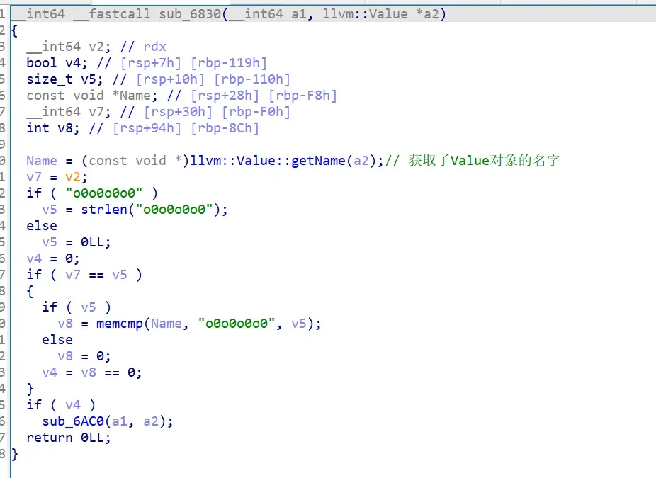Screen dimensions: 656x478
Task: Select '__int64 v7' declaration line
Action: (x=69, y=112)
